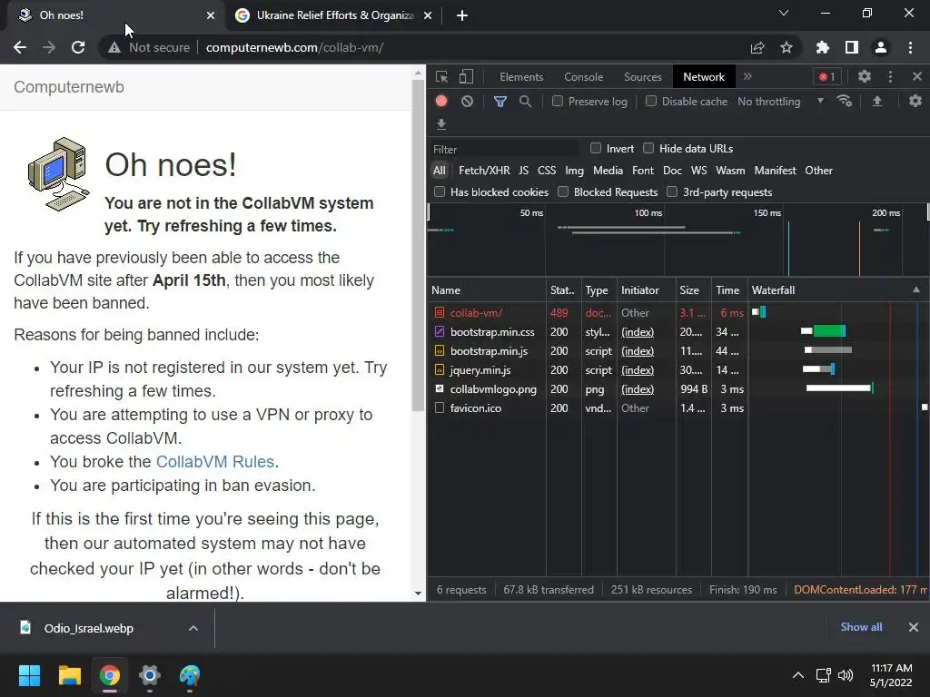This screenshot has width=930, height=697.
Task: Check Has blocked cookies checkbox
Action: tap(440, 191)
